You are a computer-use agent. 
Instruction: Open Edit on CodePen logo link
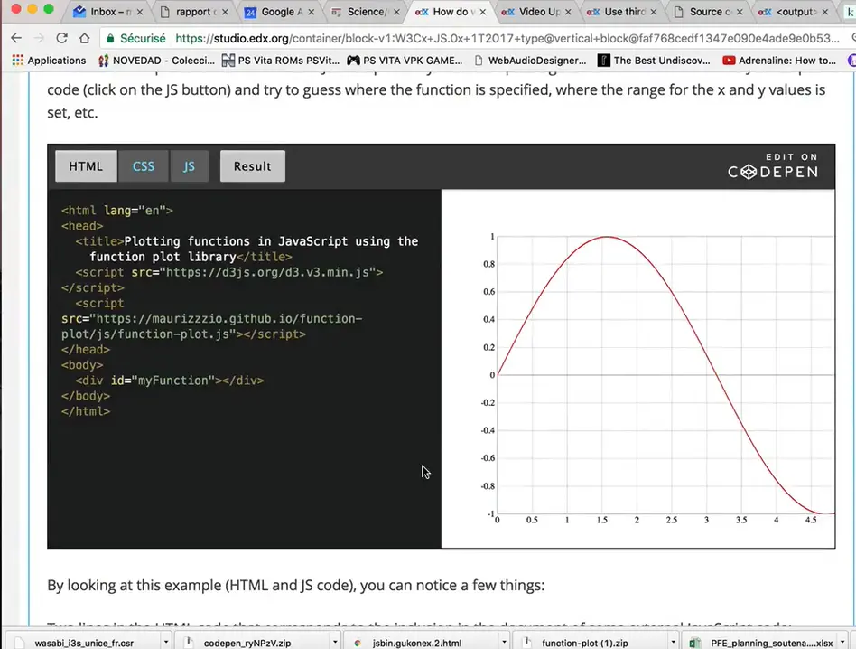point(772,166)
